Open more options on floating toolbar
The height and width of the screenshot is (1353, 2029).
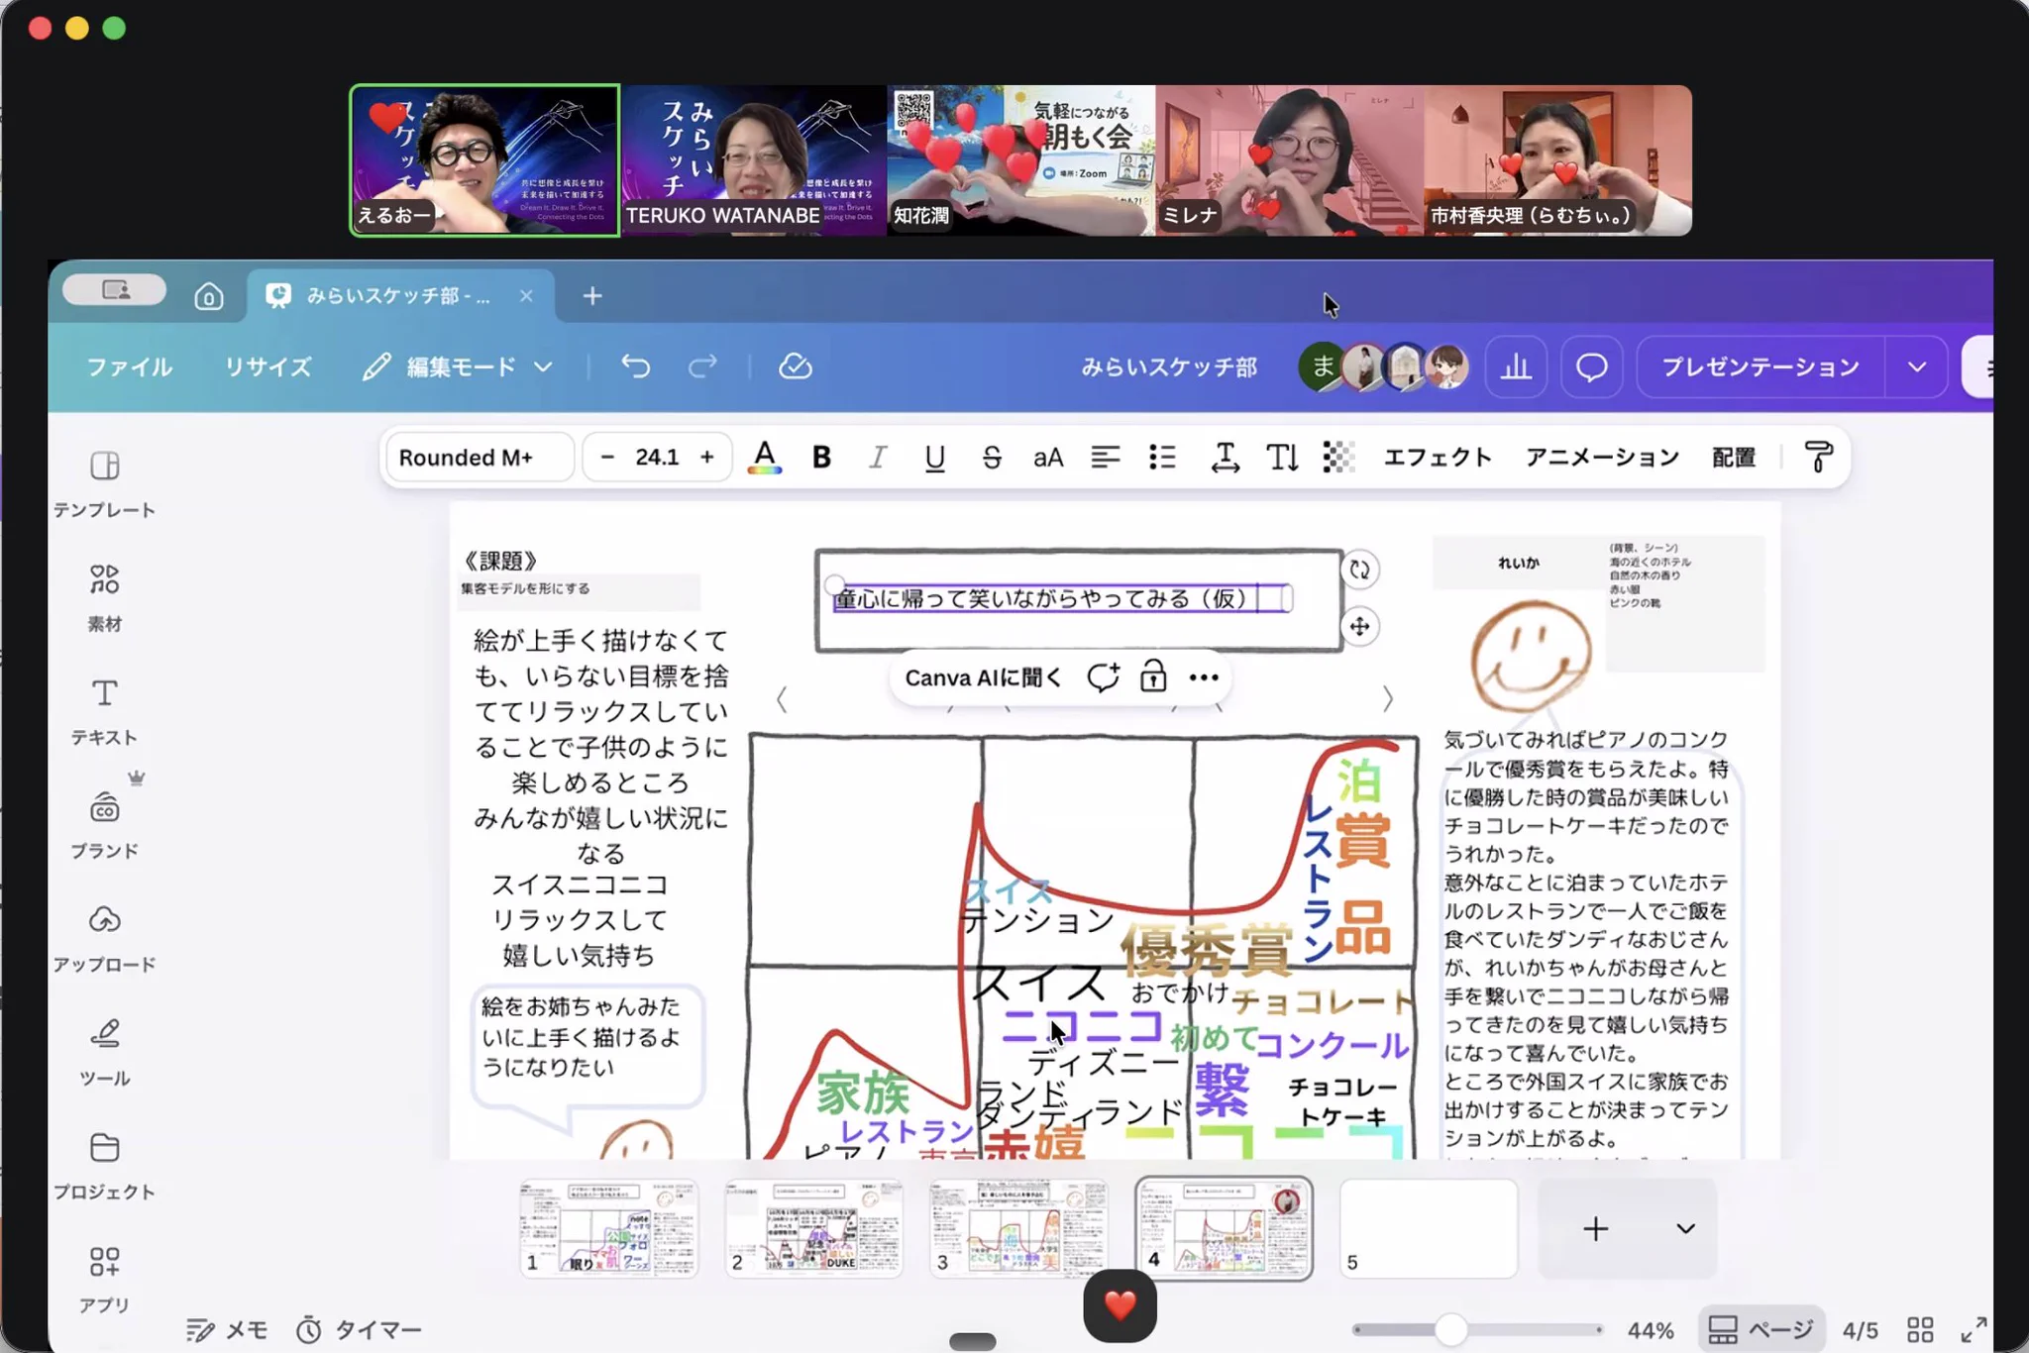(1204, 677)
